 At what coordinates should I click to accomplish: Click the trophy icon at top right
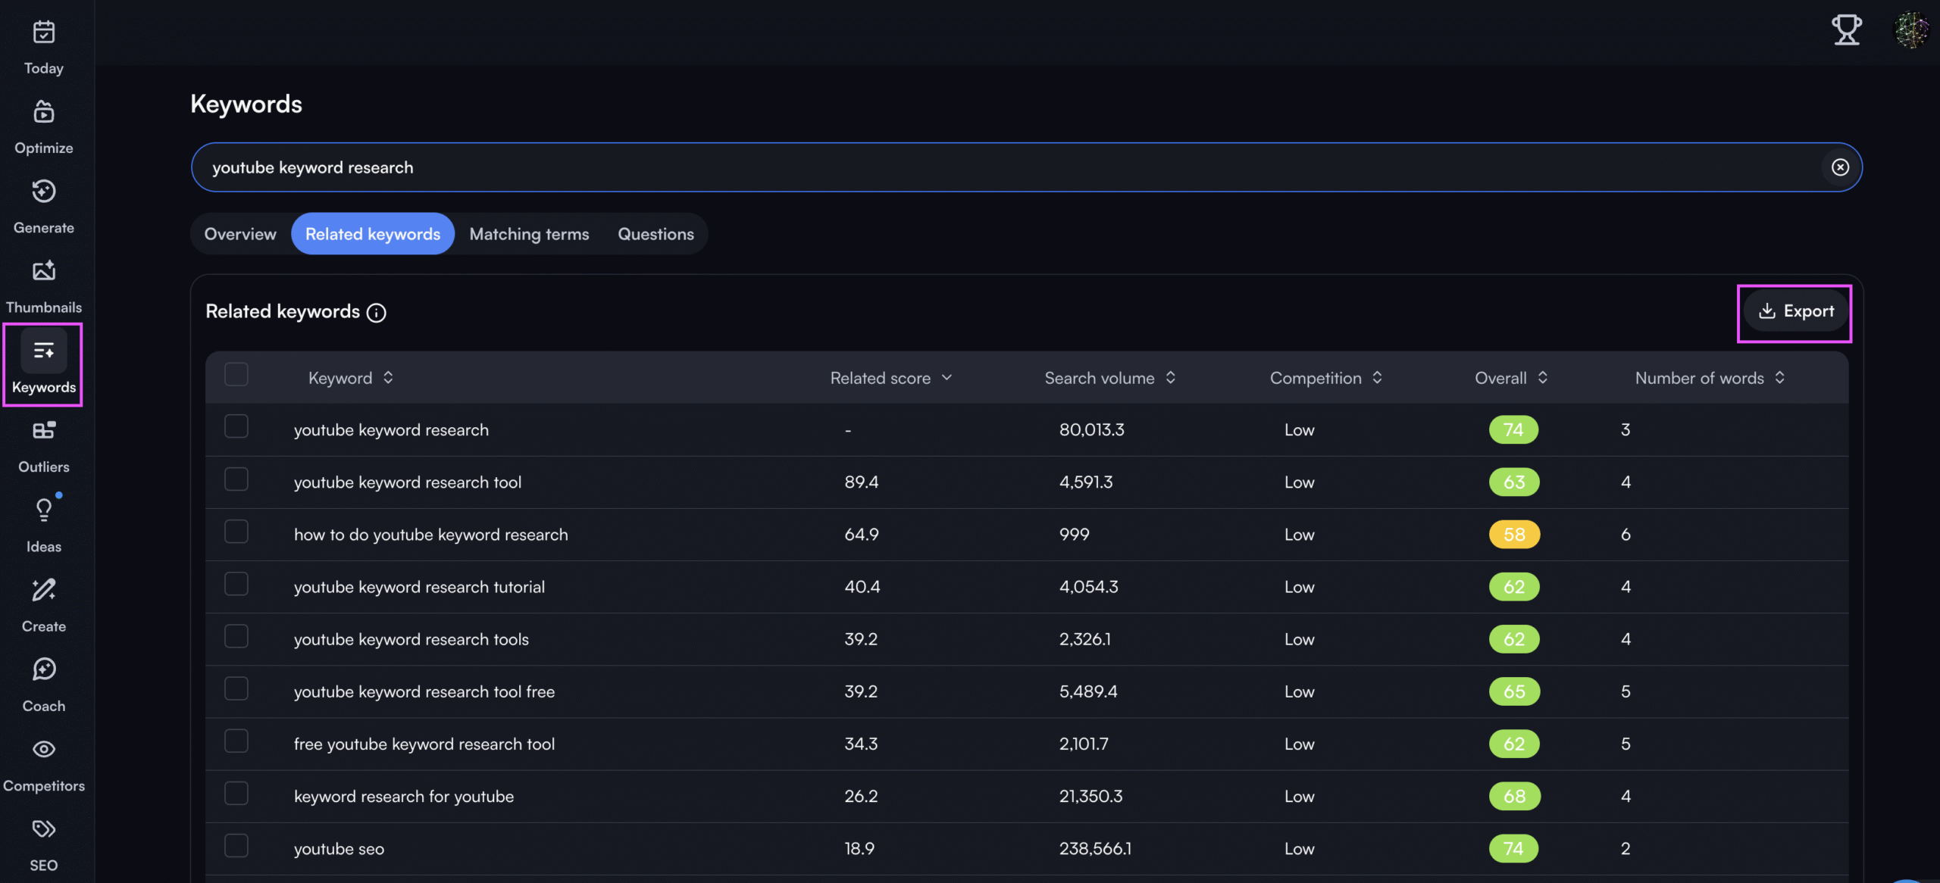pos(1846,30)
